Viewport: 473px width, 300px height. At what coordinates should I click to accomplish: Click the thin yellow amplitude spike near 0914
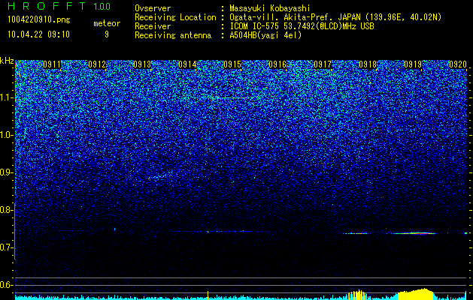click(x=208, y=295)
